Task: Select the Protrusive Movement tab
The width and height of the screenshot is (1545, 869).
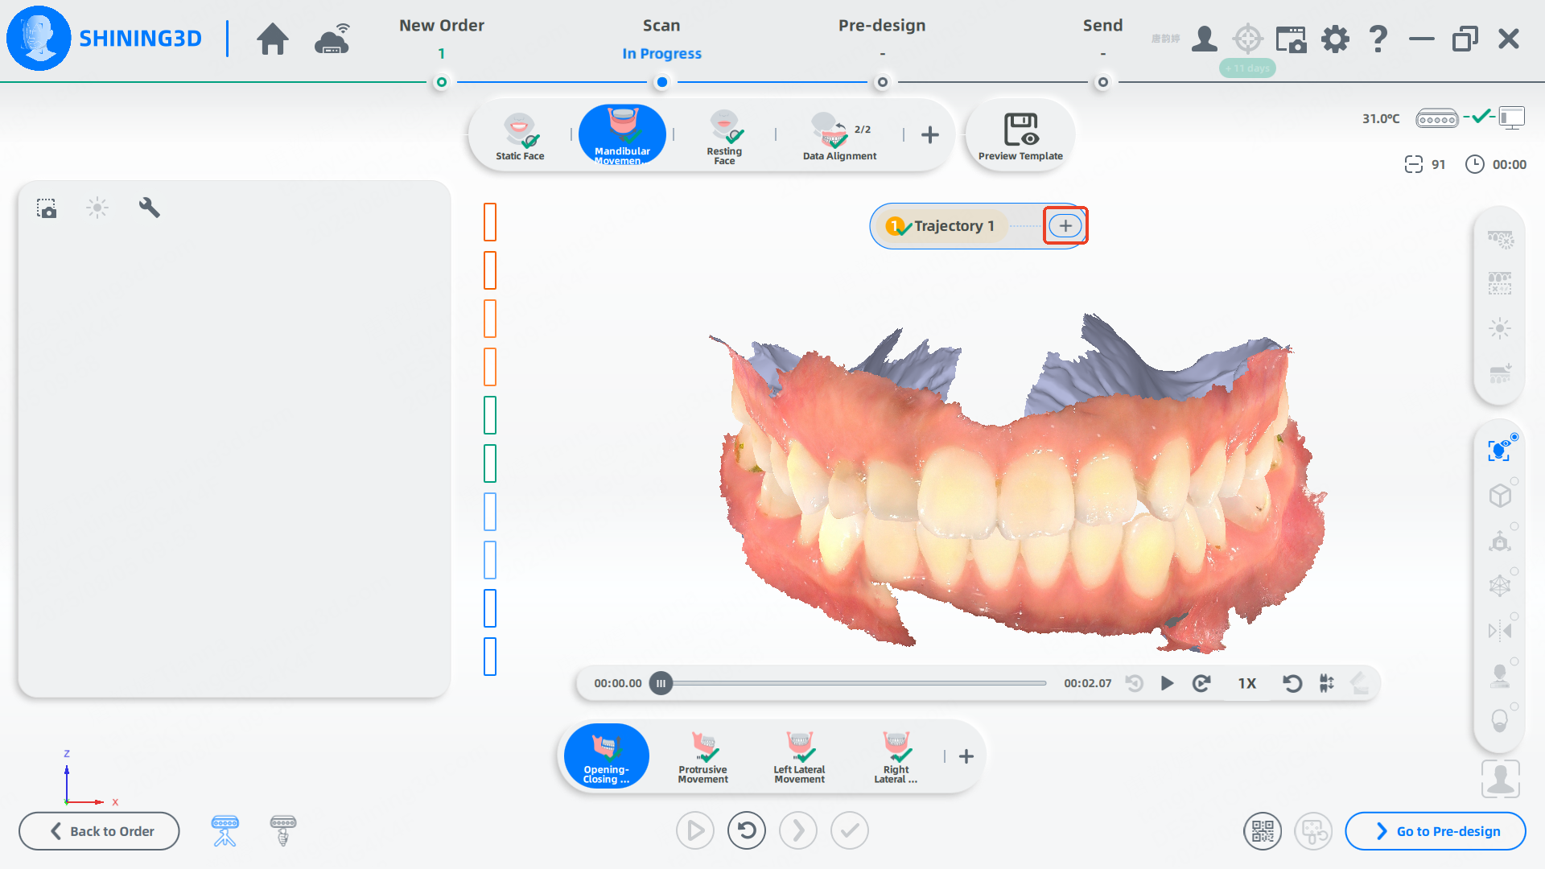Action: point(703,756)
